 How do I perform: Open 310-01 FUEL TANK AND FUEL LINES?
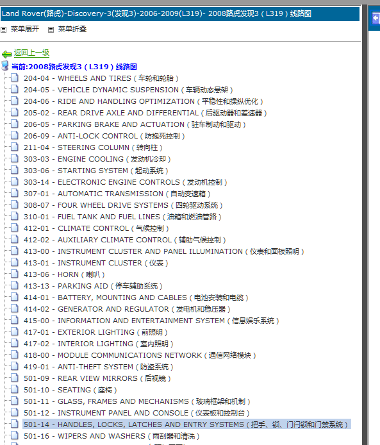[x=122, y=217]
